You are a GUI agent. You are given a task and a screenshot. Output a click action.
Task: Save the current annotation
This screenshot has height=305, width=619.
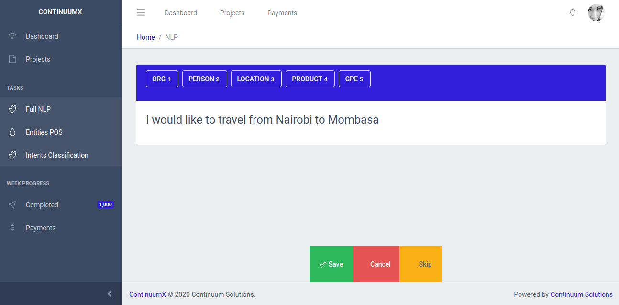click(331, 264)
